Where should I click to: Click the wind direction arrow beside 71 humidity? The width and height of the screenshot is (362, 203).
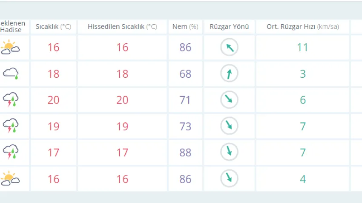(x=229, y=100)
